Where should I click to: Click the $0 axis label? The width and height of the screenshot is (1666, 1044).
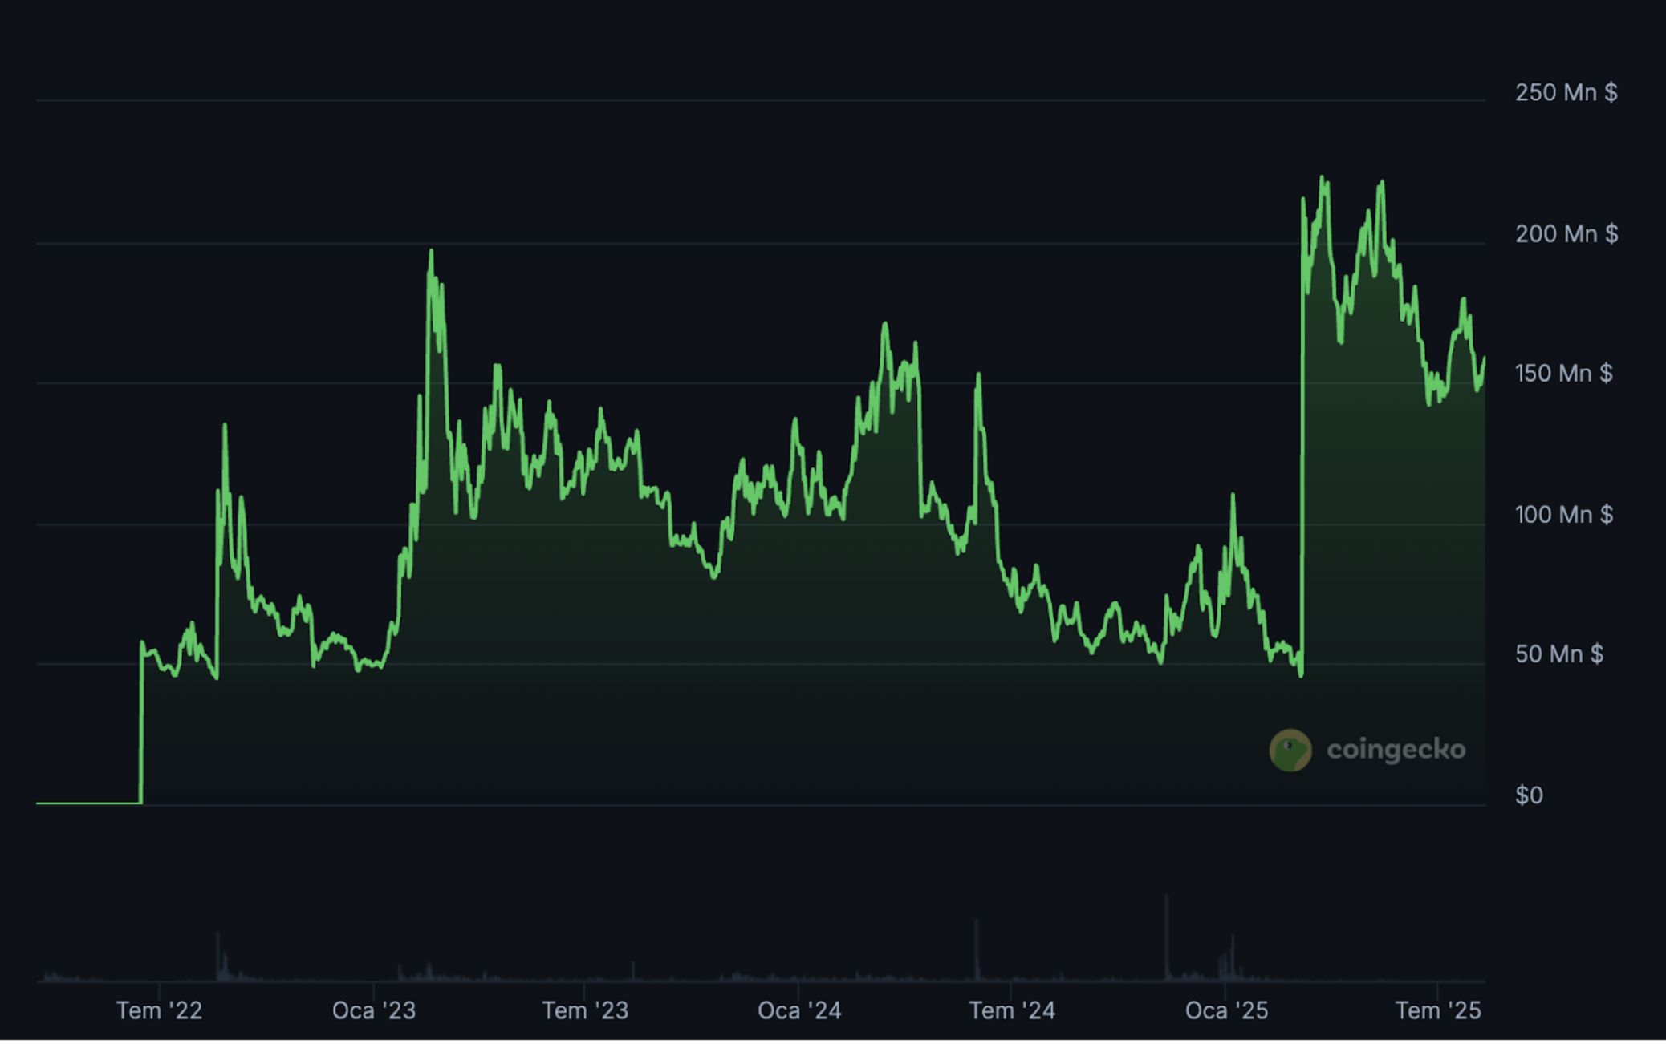1529,795
